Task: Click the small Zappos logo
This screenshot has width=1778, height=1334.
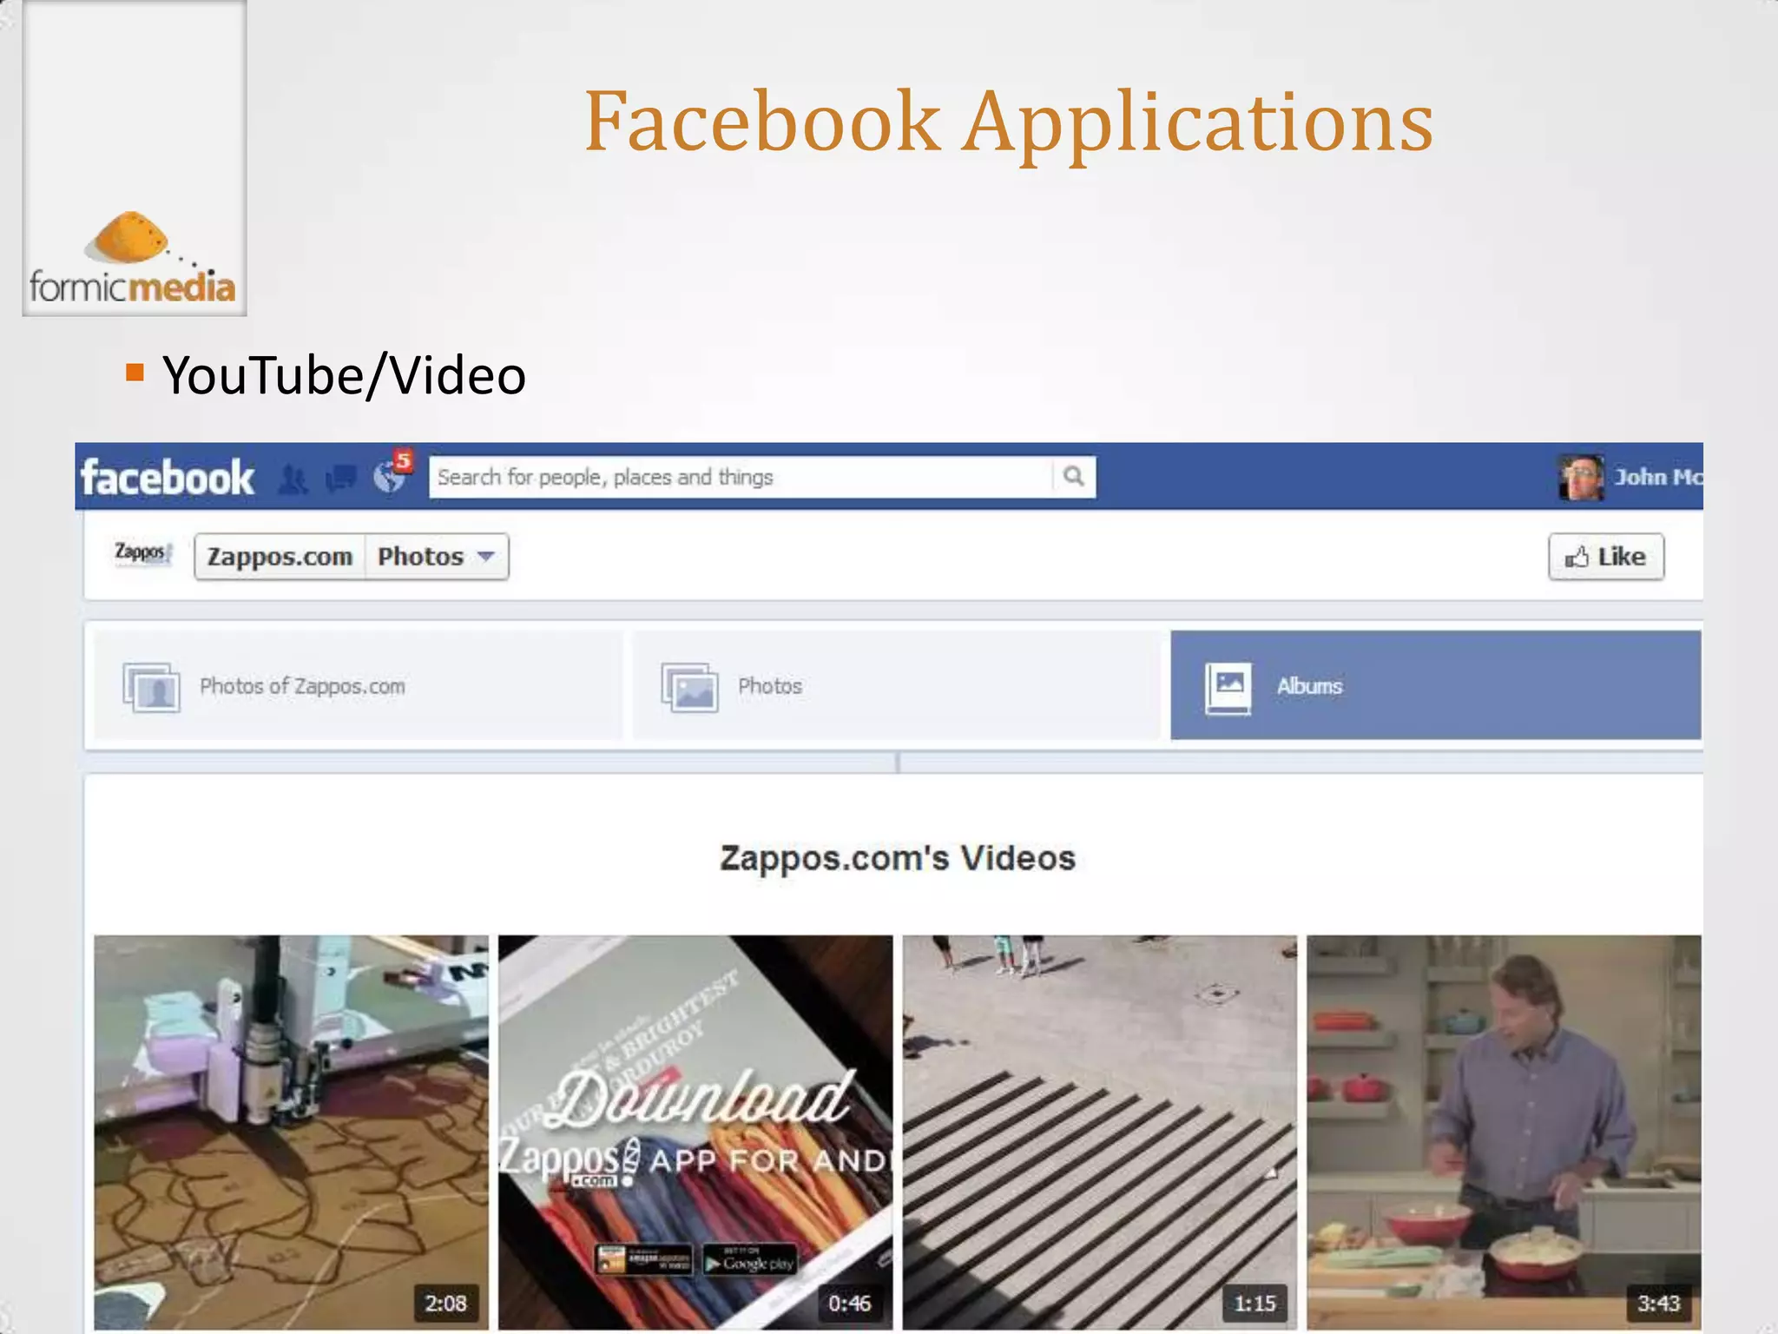Action: click(143, 552)
